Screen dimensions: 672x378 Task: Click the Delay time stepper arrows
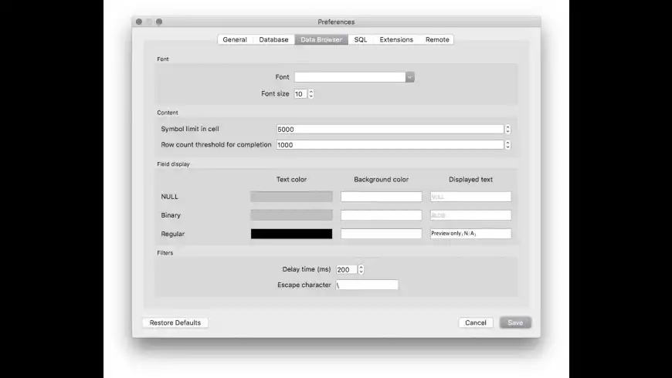coord(361,269)
